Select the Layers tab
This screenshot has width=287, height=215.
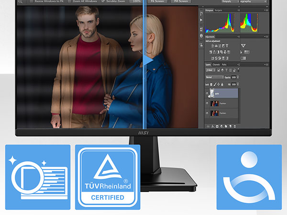pos(208,64)
